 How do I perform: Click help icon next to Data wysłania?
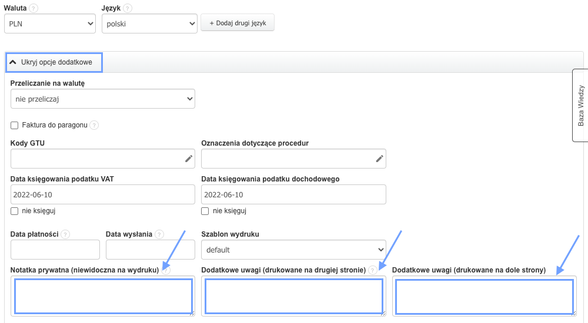[159, 234]
